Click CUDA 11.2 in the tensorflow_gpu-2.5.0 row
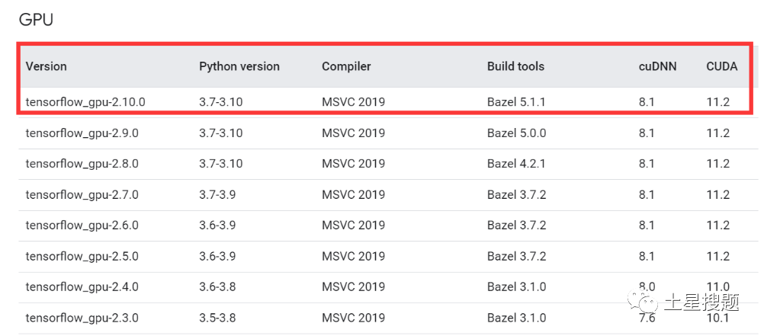 717,256
